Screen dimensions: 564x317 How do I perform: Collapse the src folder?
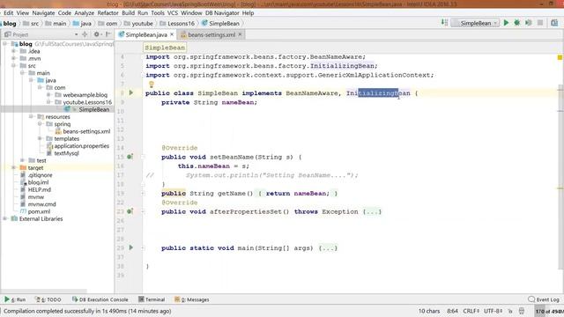coord(14,66)
